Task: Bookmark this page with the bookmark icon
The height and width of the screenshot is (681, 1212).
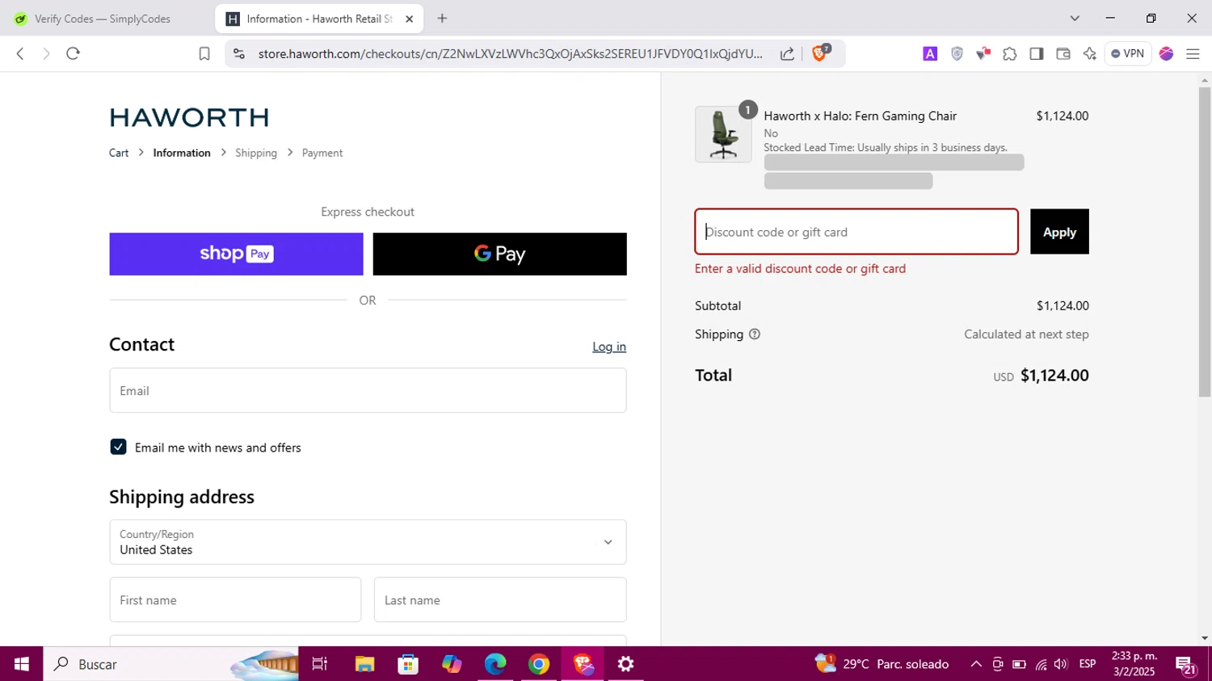Action: click(x=204, y=53)
